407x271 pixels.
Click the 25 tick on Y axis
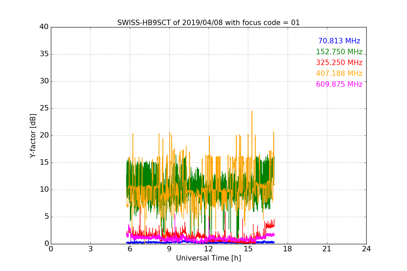[44, 108]
